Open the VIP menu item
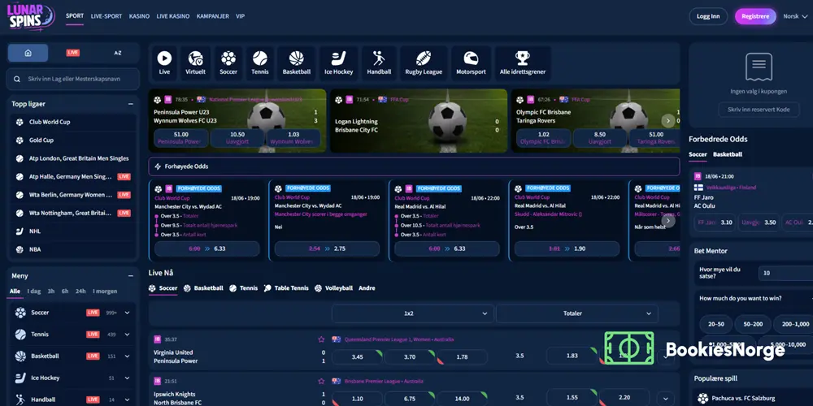The width and height of the screenshot is (813, 406). [x=240, y=16]
